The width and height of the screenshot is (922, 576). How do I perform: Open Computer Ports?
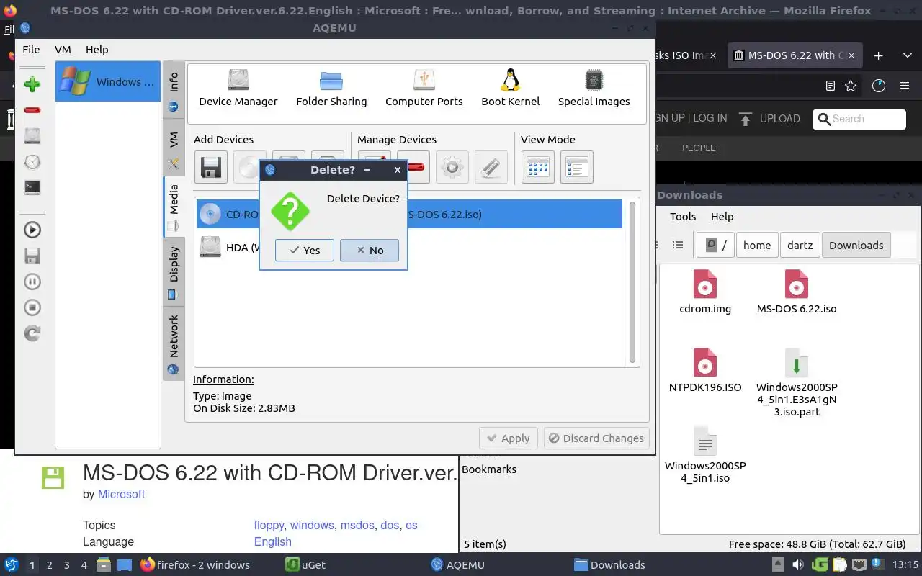424,88
